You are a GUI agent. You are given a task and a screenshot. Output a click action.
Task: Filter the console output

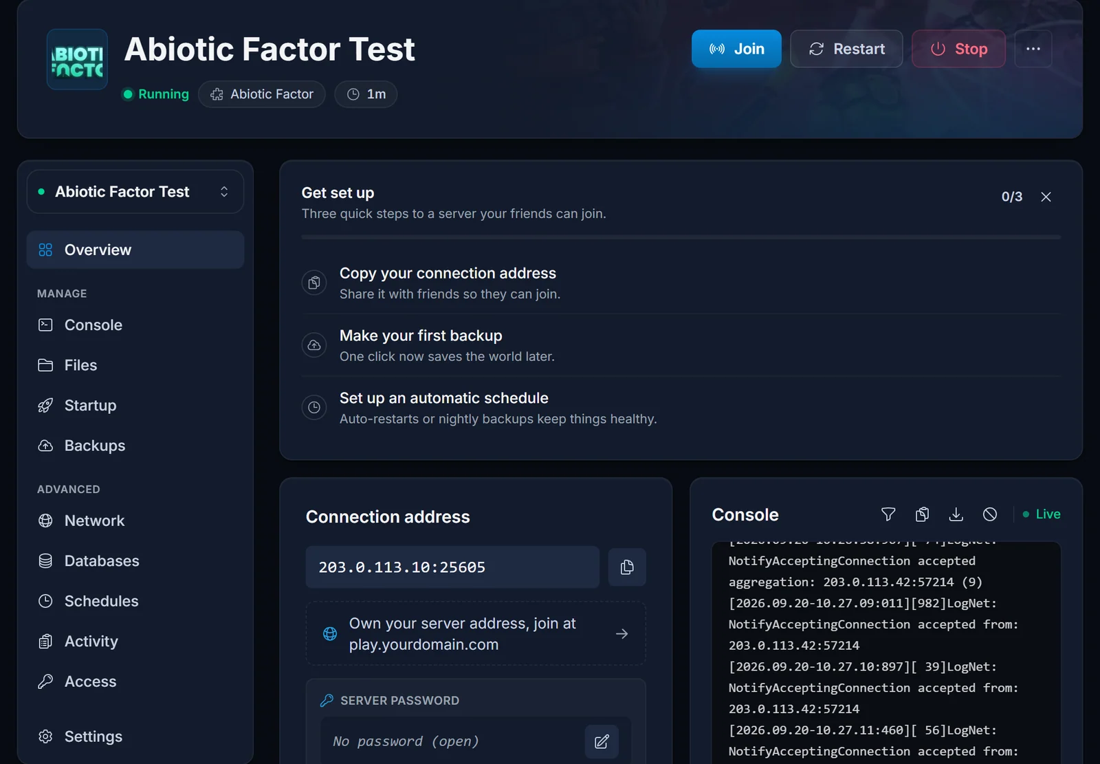[x=888, y=514]
